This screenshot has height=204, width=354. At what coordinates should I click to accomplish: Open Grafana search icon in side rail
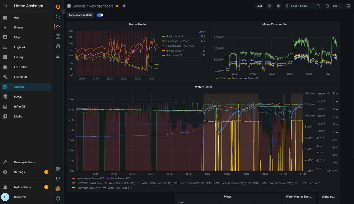click(x=58, y=17)
